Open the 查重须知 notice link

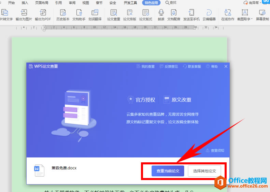click(215, 150)
